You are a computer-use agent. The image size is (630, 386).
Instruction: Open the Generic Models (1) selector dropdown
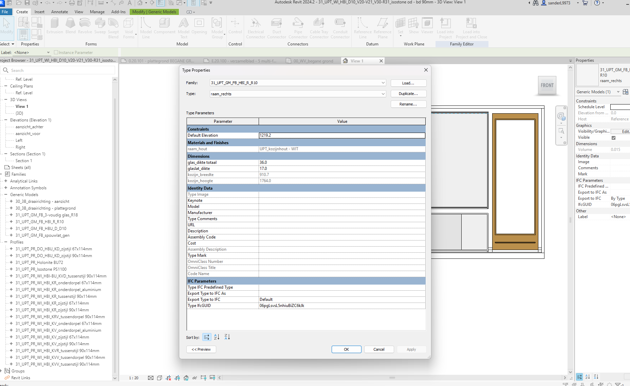(x=619, y=92)
